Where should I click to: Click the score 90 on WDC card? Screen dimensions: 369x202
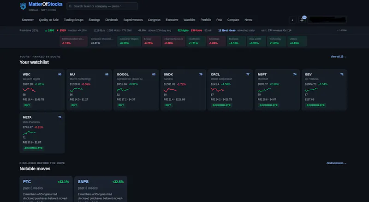coord(60,75)
